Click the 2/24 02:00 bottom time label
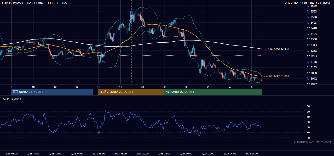The width and height of the screenshot is (334, 156). click(x=208, y=154)
